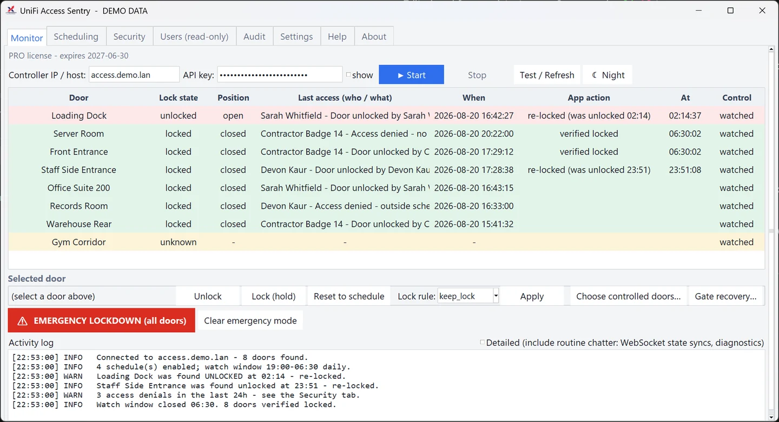Screen dimensions: 779x422
Task: Click the Lock (hold) button
Action: pos(274,296)
